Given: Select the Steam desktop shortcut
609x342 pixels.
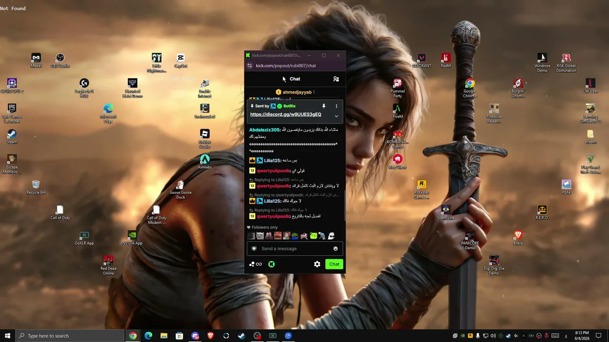Looking at the screenshot, I should tap(12, 137).
